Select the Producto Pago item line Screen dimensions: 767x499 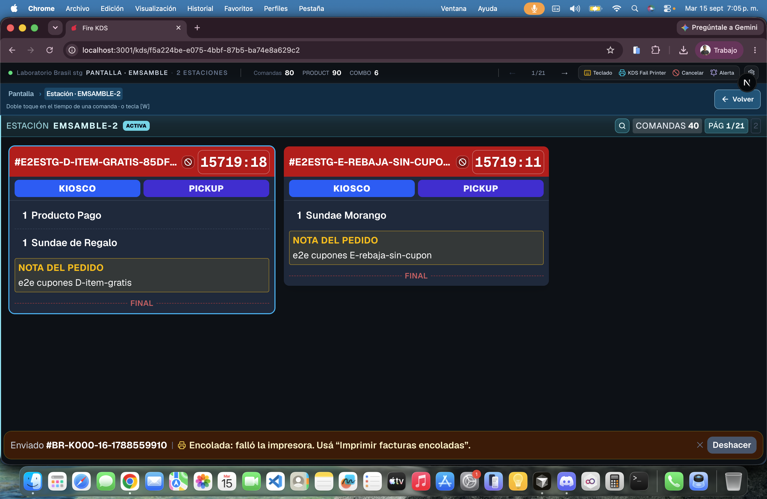pos(142,215)
